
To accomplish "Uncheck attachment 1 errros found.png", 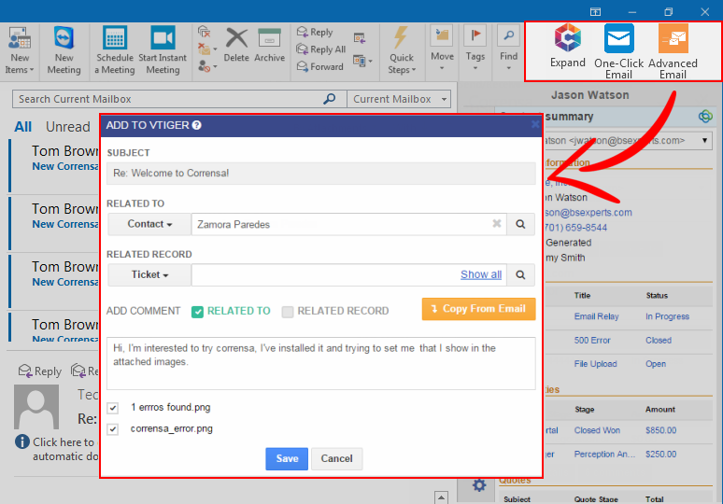I will click(112, 408).
